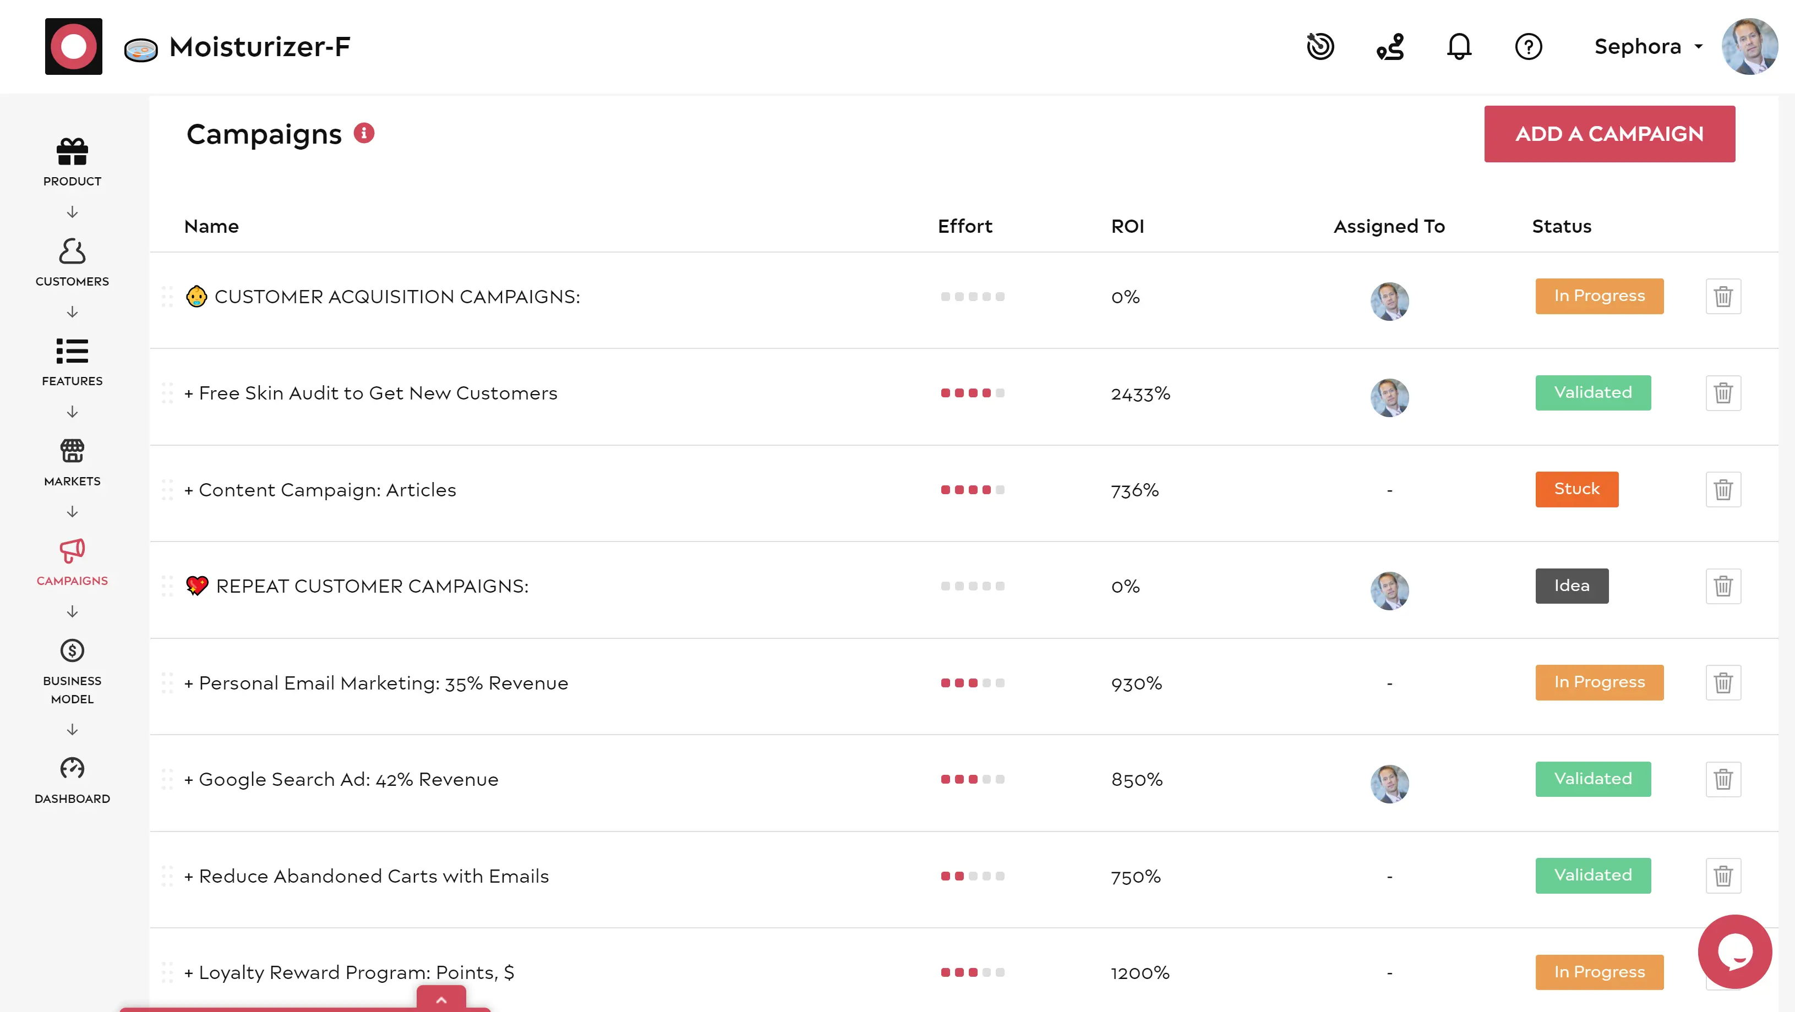
Task: Open Content Campaign: Articles
Action: (320, 490)
